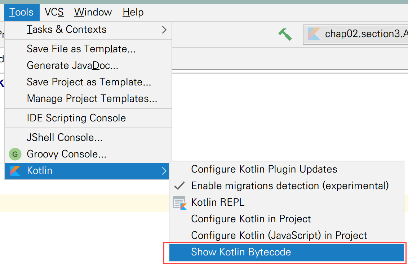
Task: Choose Configure Kotlin (JavaScript) in Project
Action: pyautogui.click(x=279, y=236)
